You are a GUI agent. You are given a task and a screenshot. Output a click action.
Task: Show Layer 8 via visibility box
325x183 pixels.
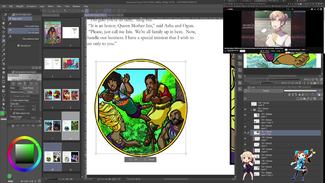click(245, 104)
